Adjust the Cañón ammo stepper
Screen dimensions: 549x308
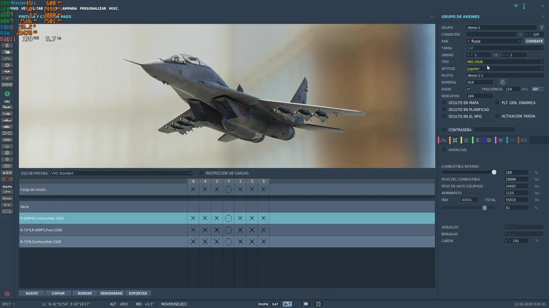click(508, 241)
